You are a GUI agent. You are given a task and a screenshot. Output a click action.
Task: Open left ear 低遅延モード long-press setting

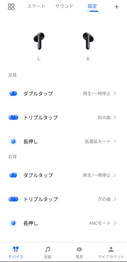(63, 142)
